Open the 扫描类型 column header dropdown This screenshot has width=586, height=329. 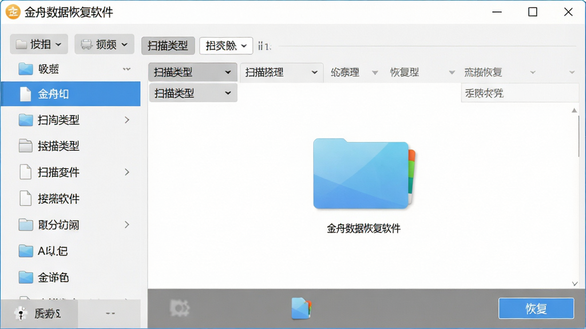[193, 72]
